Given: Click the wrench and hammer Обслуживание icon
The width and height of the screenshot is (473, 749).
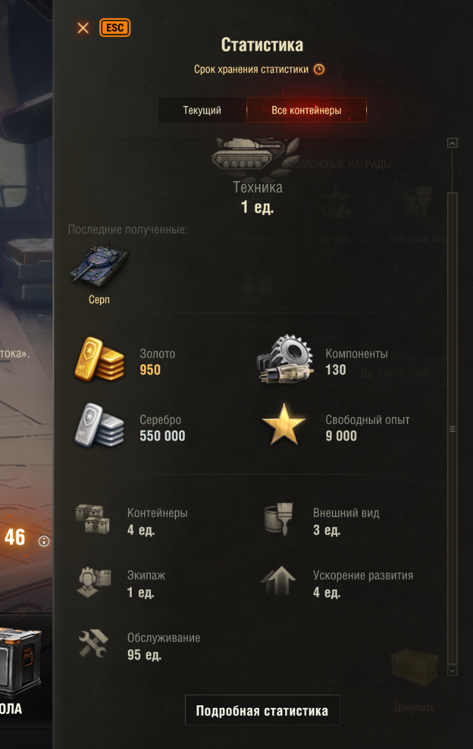Looking at the screenshot, I should (x=93, y=644).
